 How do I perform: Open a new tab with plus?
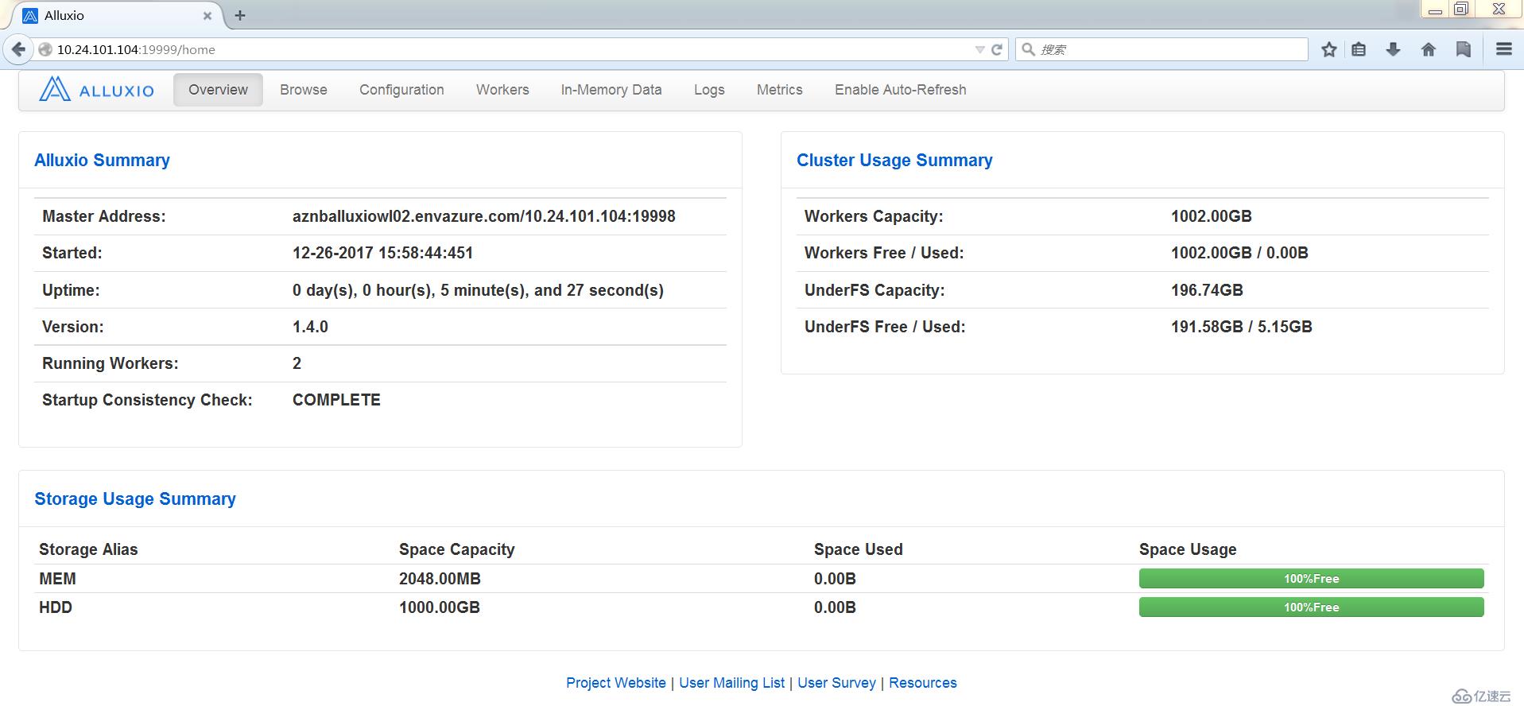pos(240,15)
